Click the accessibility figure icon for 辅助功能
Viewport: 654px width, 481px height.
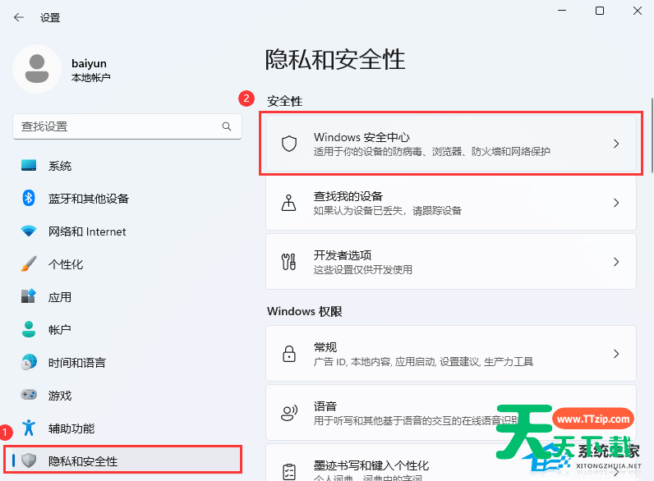(x=29, y=428)
